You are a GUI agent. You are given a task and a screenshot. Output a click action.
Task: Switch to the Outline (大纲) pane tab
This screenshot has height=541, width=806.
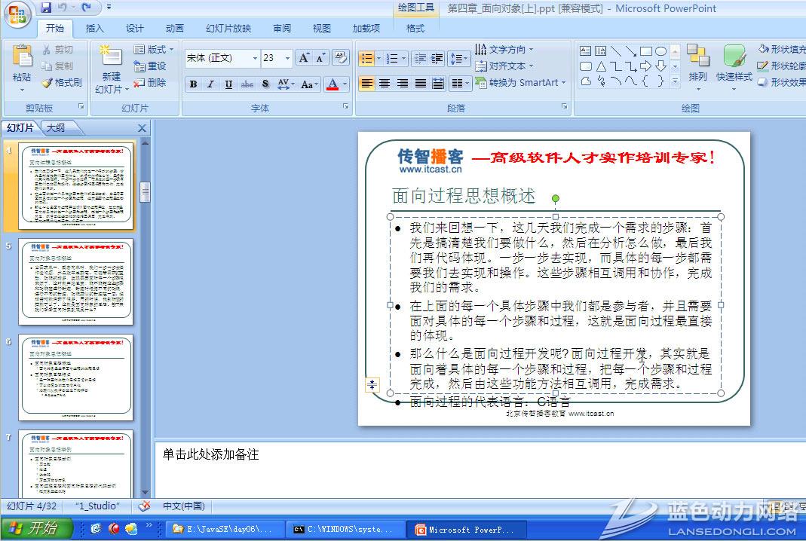[56, 128]
